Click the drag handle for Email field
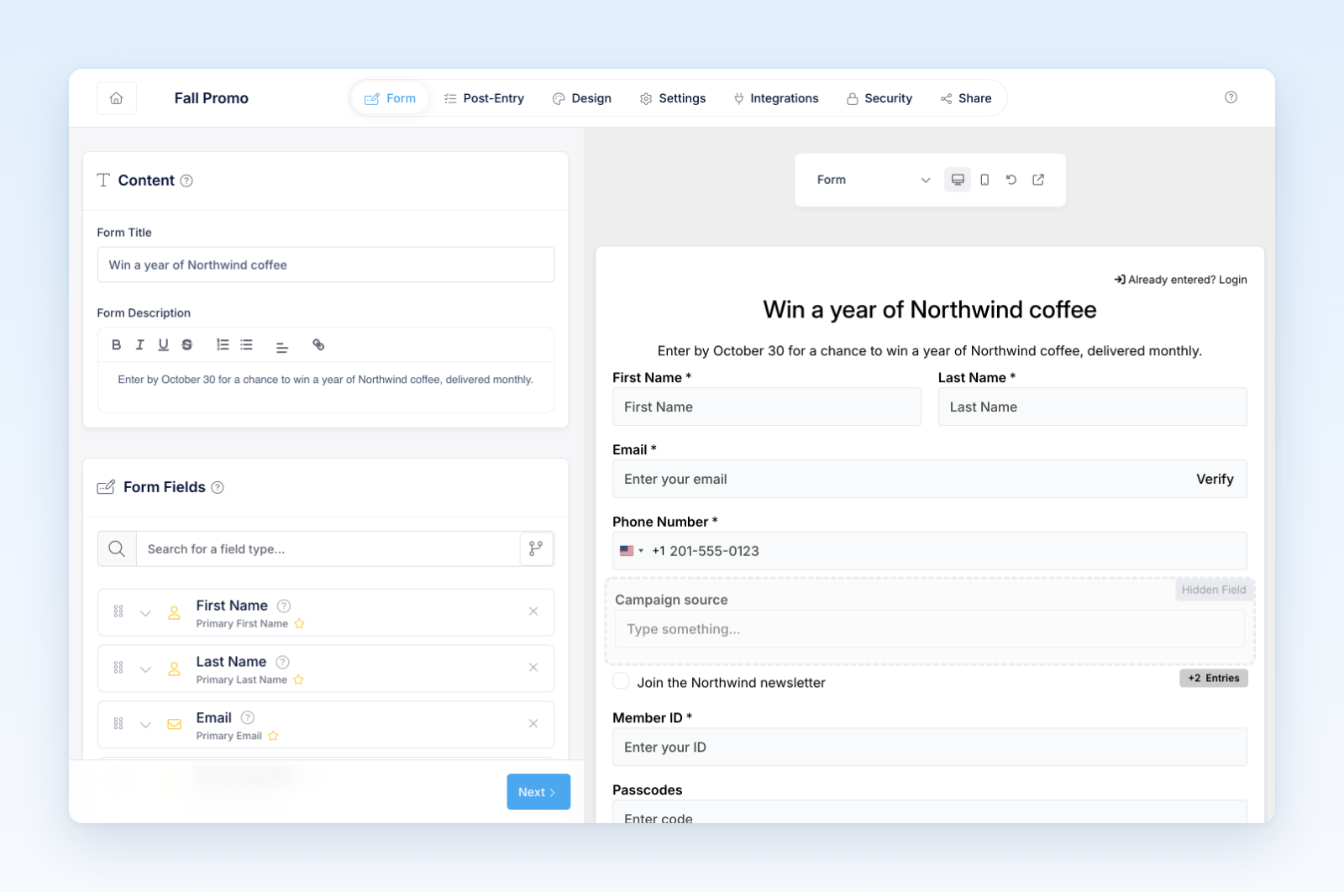The image size is (1344, 892). pyautogui.click(x=118, y=724)
